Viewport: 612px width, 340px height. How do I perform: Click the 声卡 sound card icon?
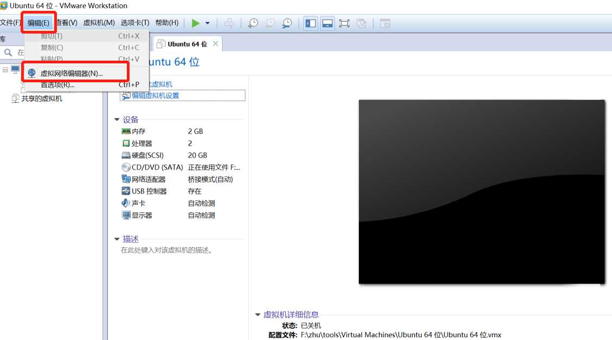126,202
